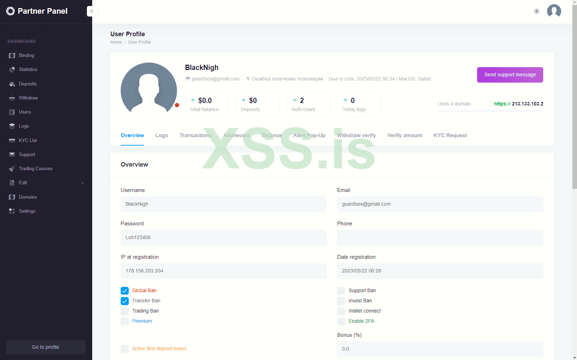Image resolution: width=577 pixels, height=360 pixels.
Task: Click Send support message button
Action: pos(510,75)
